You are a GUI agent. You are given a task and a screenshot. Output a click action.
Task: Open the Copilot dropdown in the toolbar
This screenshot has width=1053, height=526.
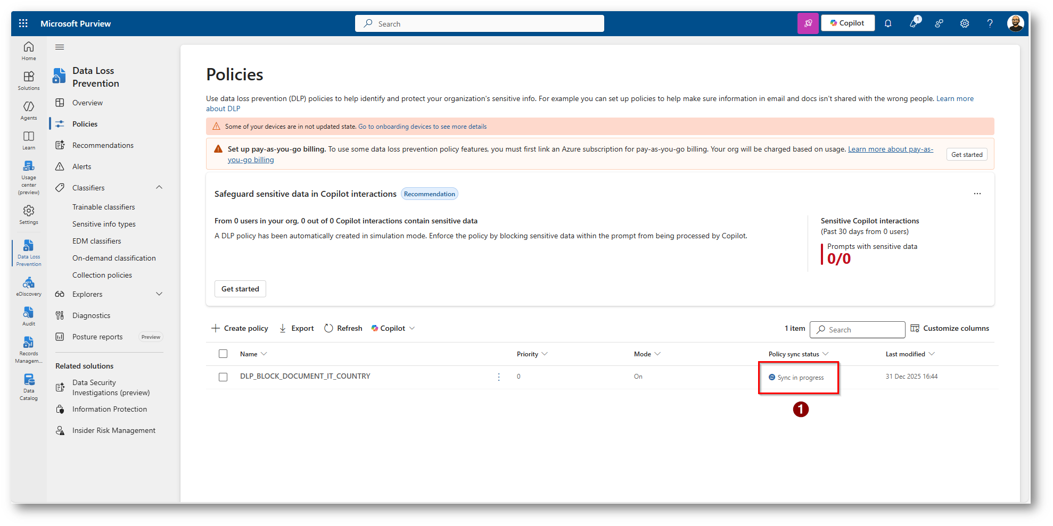393,328
